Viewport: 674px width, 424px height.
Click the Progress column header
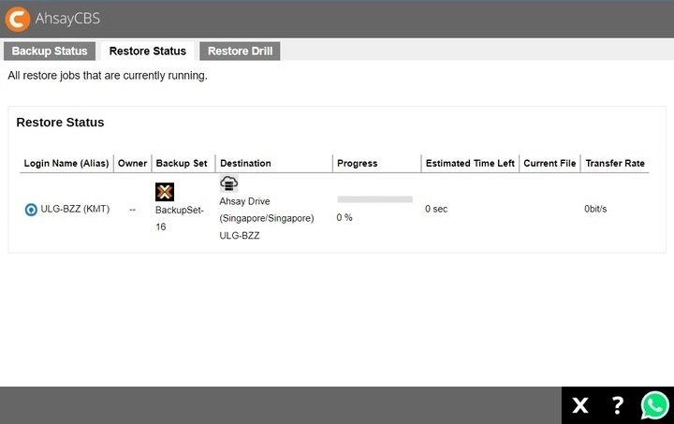tap(358, 163)
